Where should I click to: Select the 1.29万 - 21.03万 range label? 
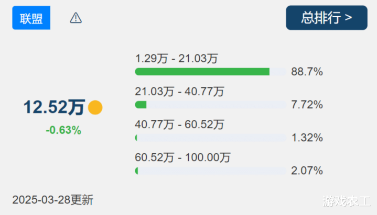pyautogui.click(x=177, y=59)
